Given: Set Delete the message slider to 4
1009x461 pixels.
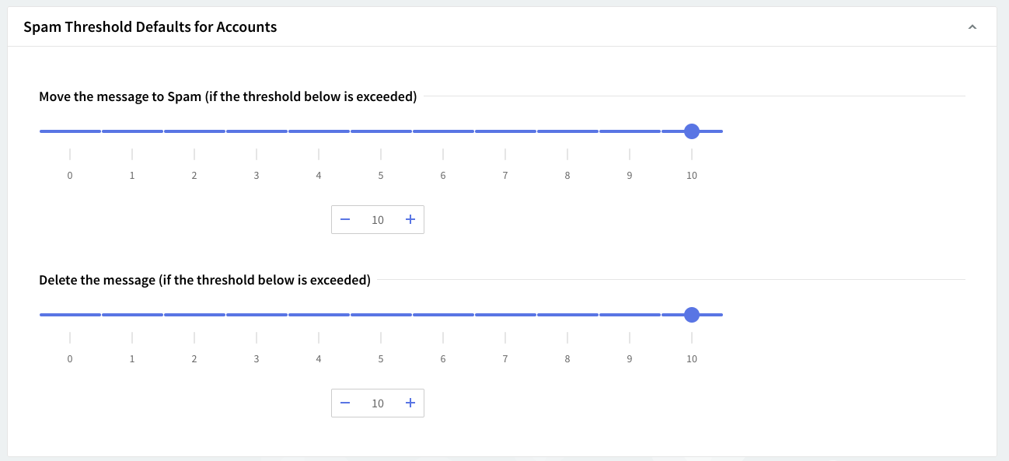Looking at the screenshot, I should [x=319, y=315].
